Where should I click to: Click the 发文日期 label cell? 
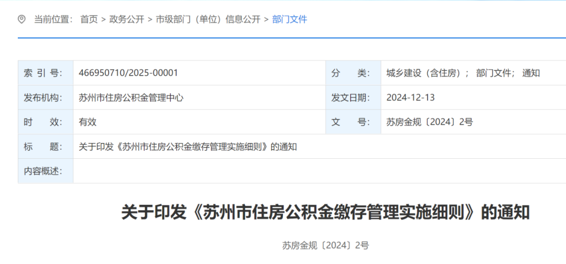click(350, 97)
